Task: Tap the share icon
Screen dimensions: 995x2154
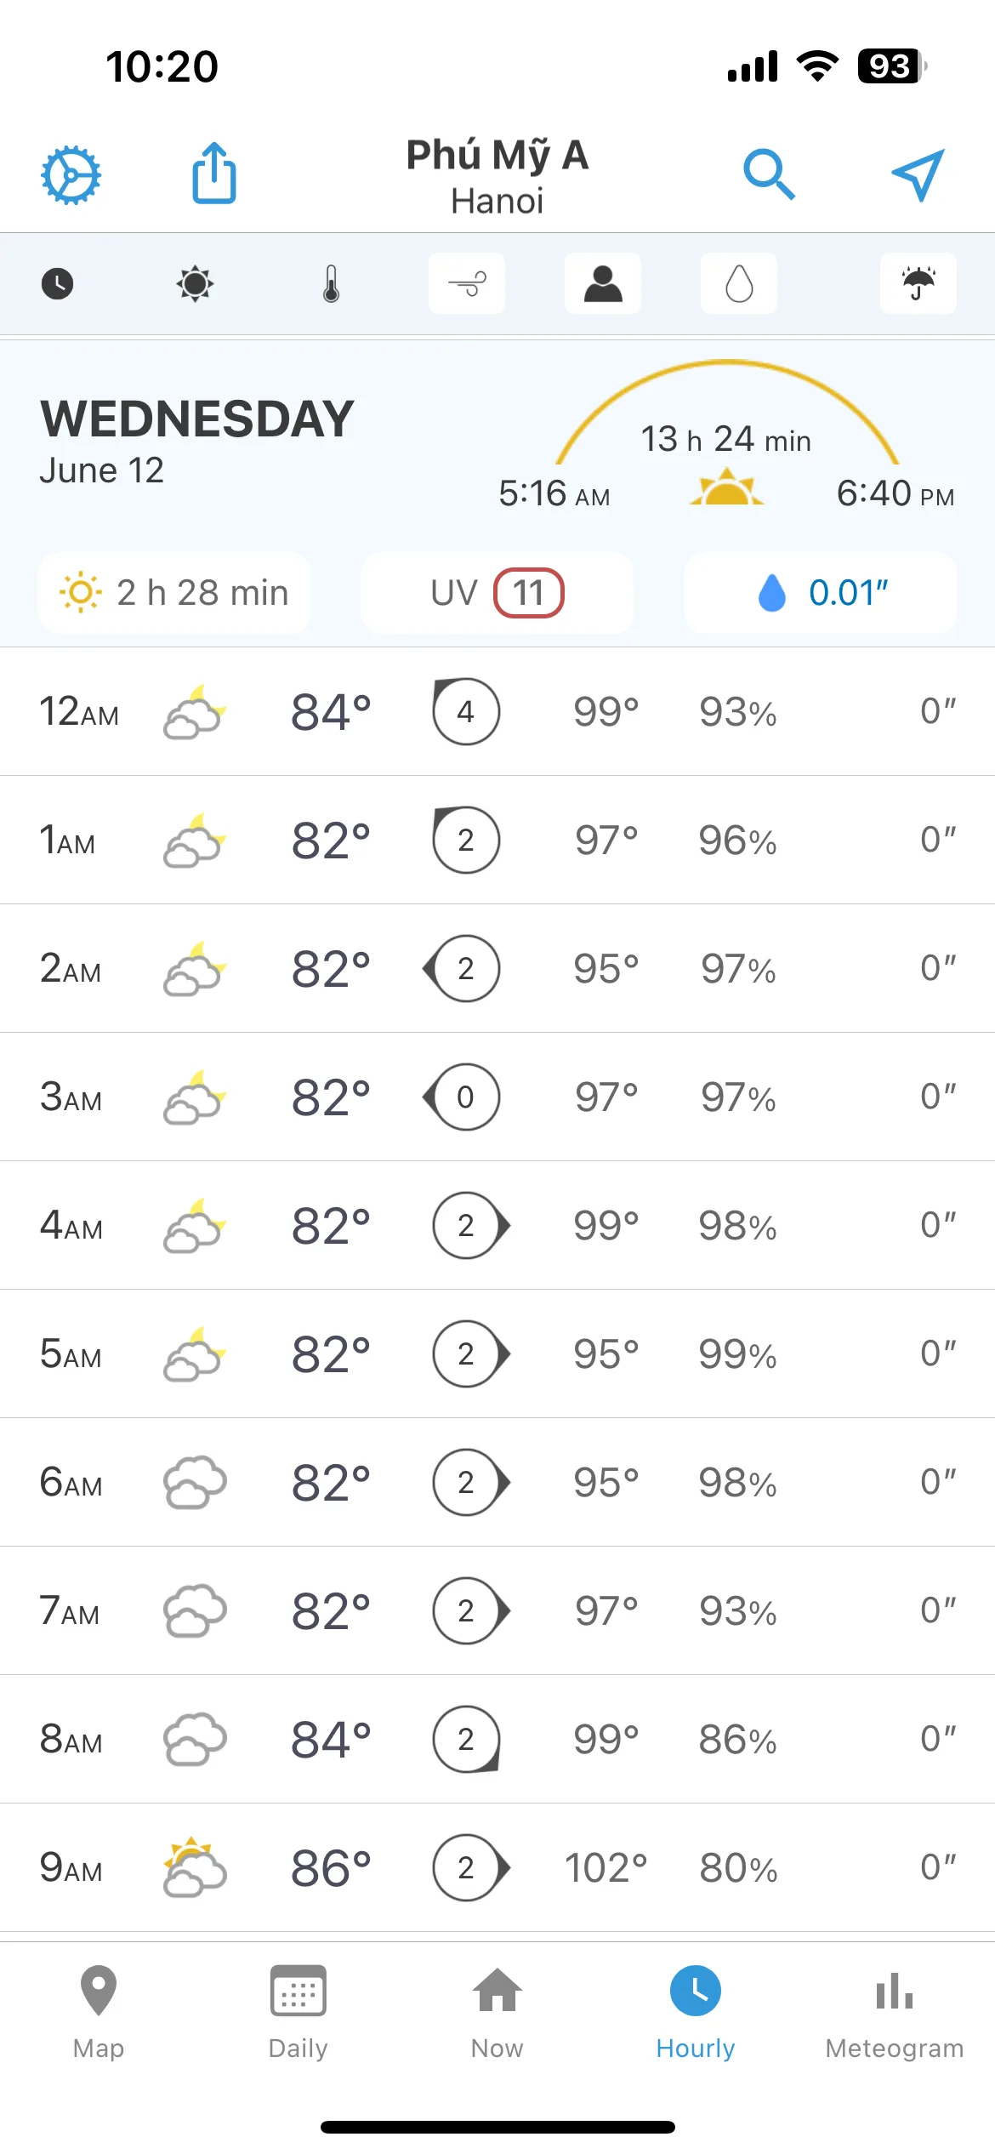Action: pos(214,173)
